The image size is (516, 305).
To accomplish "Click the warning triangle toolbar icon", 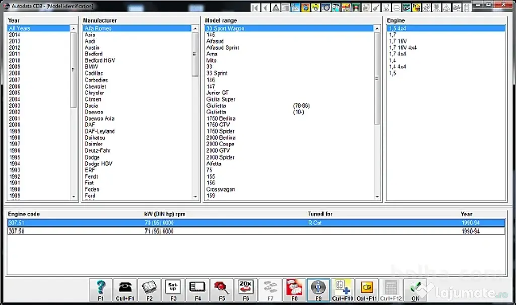I will coord(276,7).
